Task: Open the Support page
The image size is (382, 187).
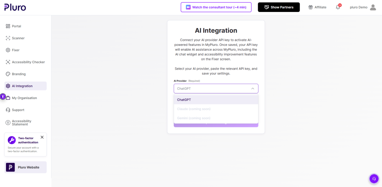Action: [x=25, y=110]
